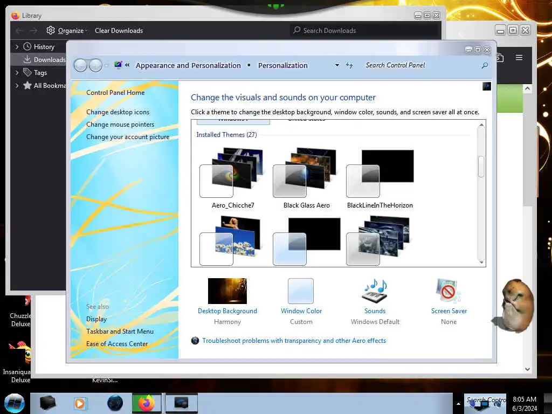Click Clear Downloads in Library window
This screenshot has width=552, height=414.
pyautogui.click(x=119, y=31)
